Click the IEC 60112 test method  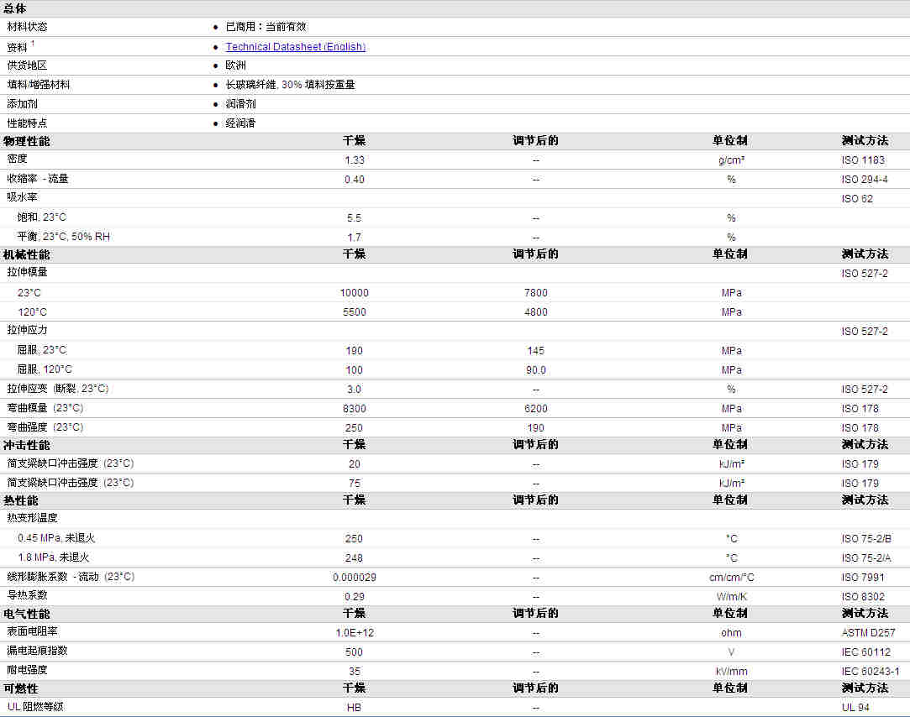click(x=866, y=652)
